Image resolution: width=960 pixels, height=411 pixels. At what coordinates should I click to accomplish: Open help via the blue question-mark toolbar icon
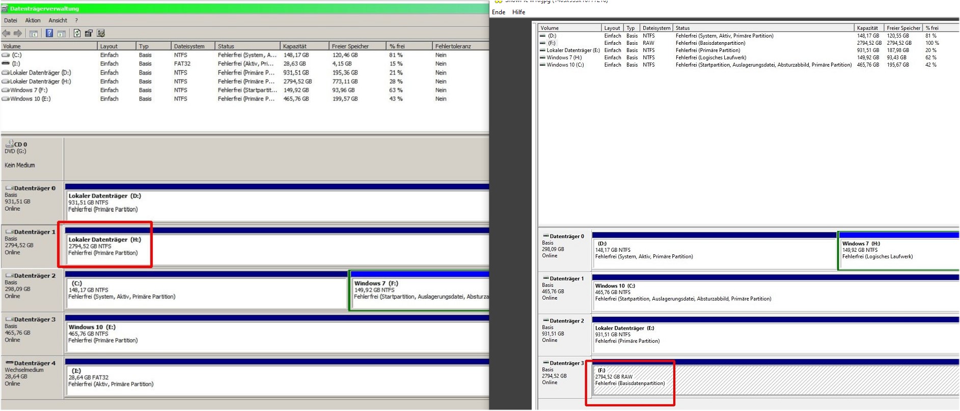[x=49, y=34]
